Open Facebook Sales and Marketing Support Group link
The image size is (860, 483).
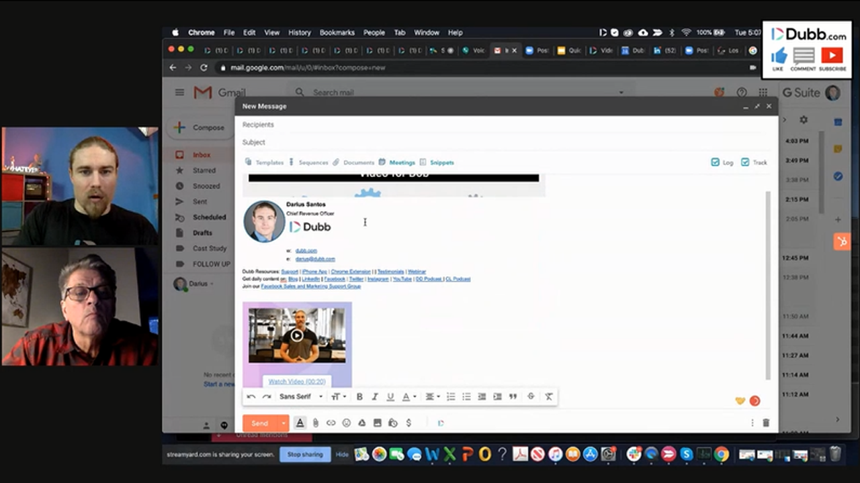[x=310, y=286]
